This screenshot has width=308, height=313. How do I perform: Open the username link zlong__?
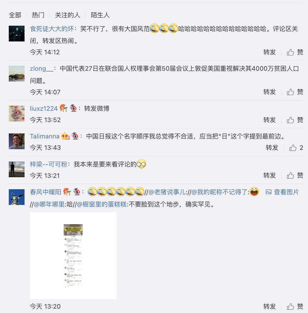41,68
